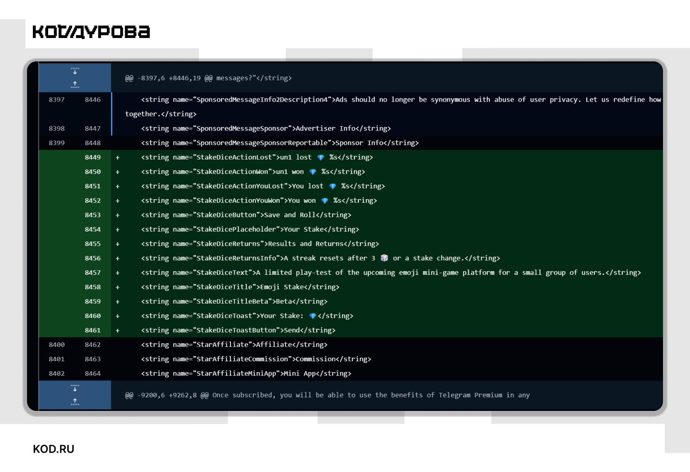Click the diamond emoji in StakeDiceActionWon line
Image resolution: width=690 pixels, height=472 pixels.
pos(313,172)
